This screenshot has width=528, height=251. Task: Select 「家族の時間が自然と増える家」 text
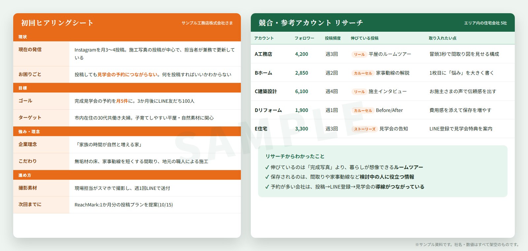click(x=109, y=145)
